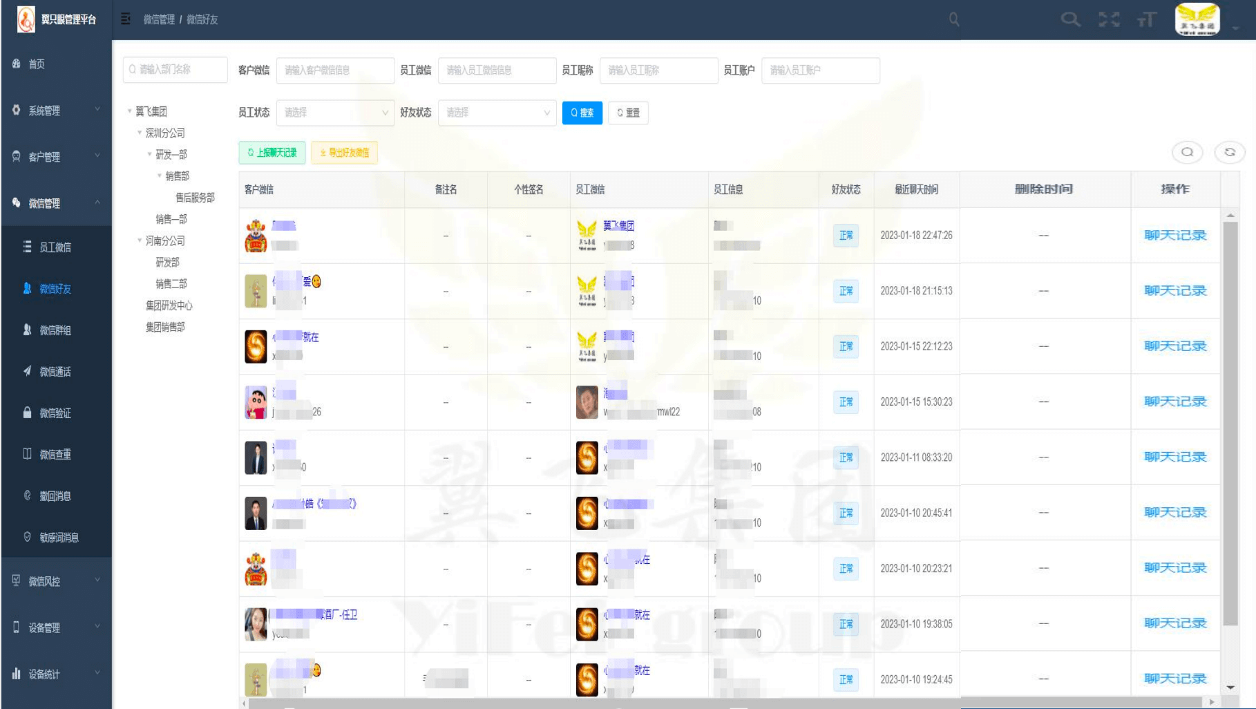
Task: Expand the 系统管理 menu arrow
Action: point(97,109)
